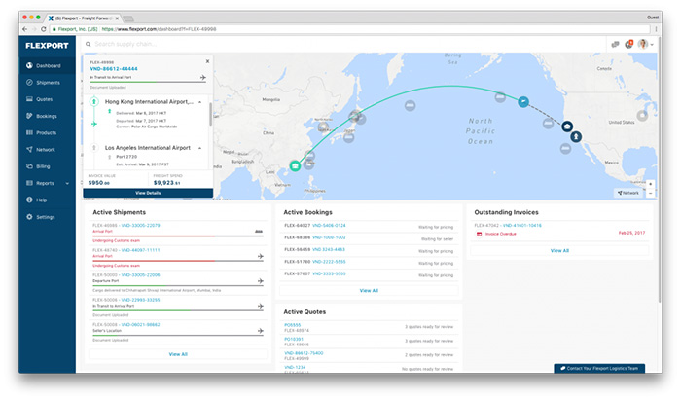681x400 pixels.
Task: Click the Bookings sidebar icon
Action: tap(29, 116)
